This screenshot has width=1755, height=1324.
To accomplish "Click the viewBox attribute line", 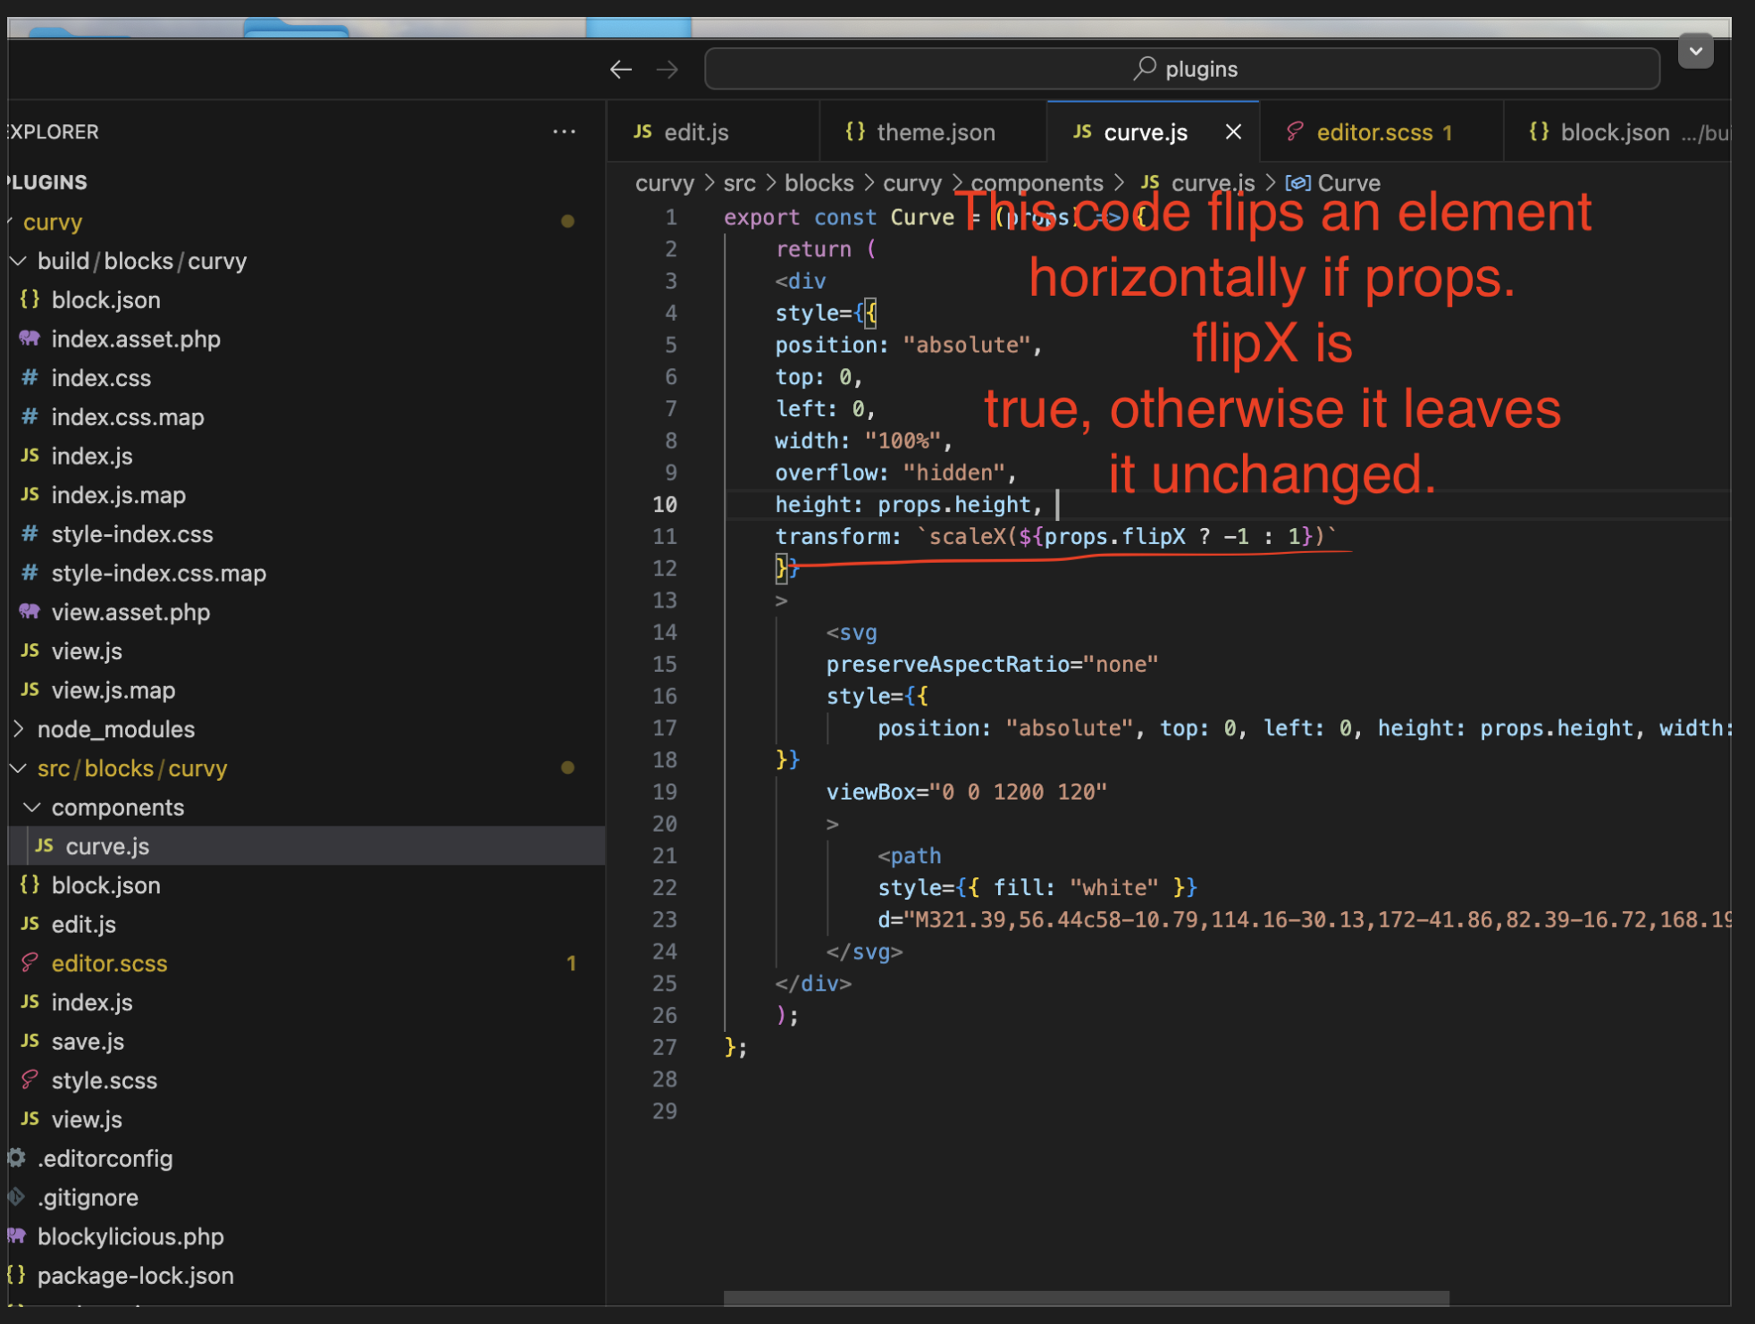I will pos(966,792).
